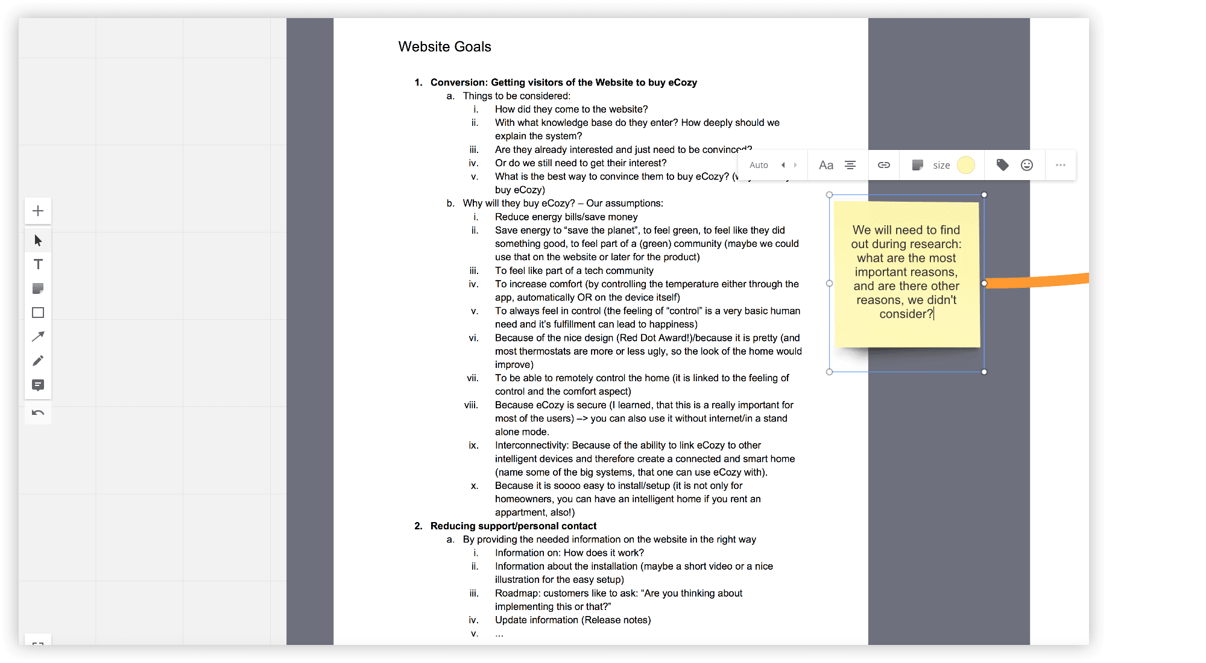Increase font size with right arrow
This screenshot has width=1206, height=663.
795,165
